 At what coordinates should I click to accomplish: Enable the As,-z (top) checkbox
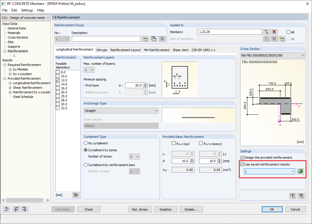point(174,143)
